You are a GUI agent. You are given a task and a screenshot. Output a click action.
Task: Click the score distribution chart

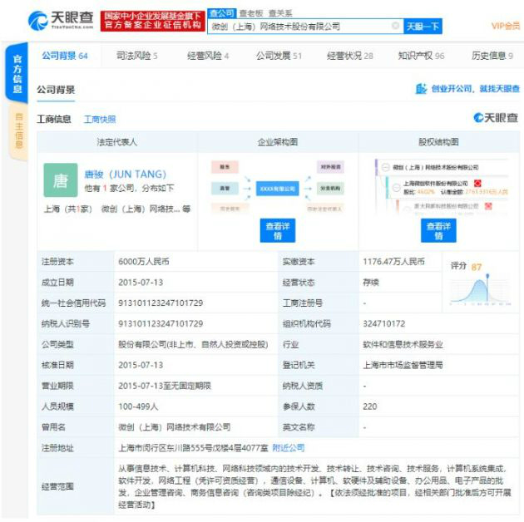[480, 289]
